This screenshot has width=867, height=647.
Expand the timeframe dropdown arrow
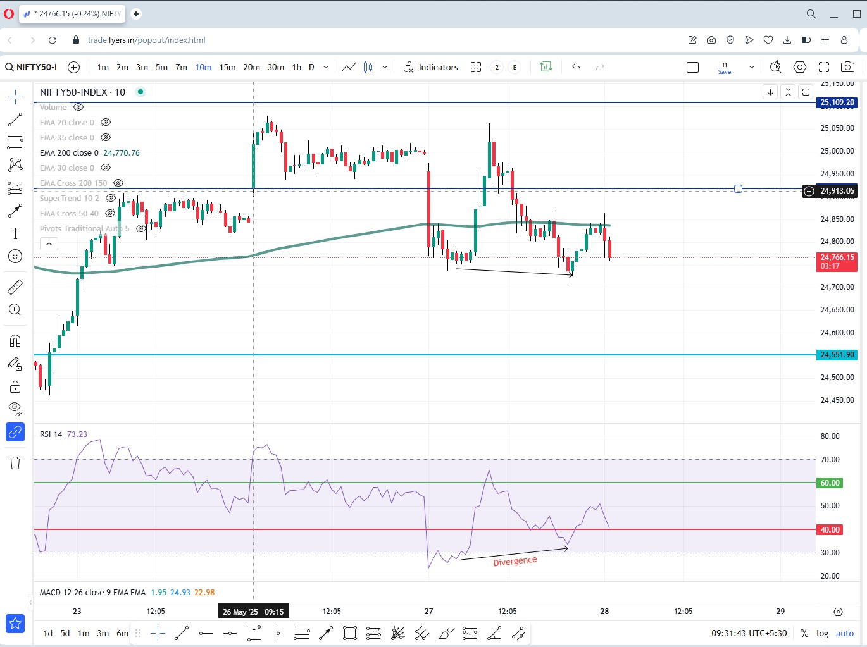tap(326, 67)
